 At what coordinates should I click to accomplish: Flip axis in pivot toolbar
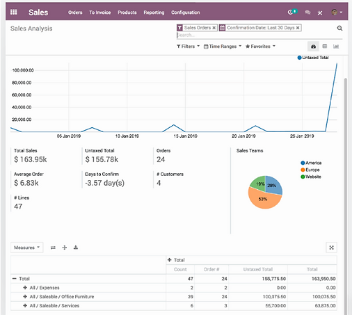(53, 248)
